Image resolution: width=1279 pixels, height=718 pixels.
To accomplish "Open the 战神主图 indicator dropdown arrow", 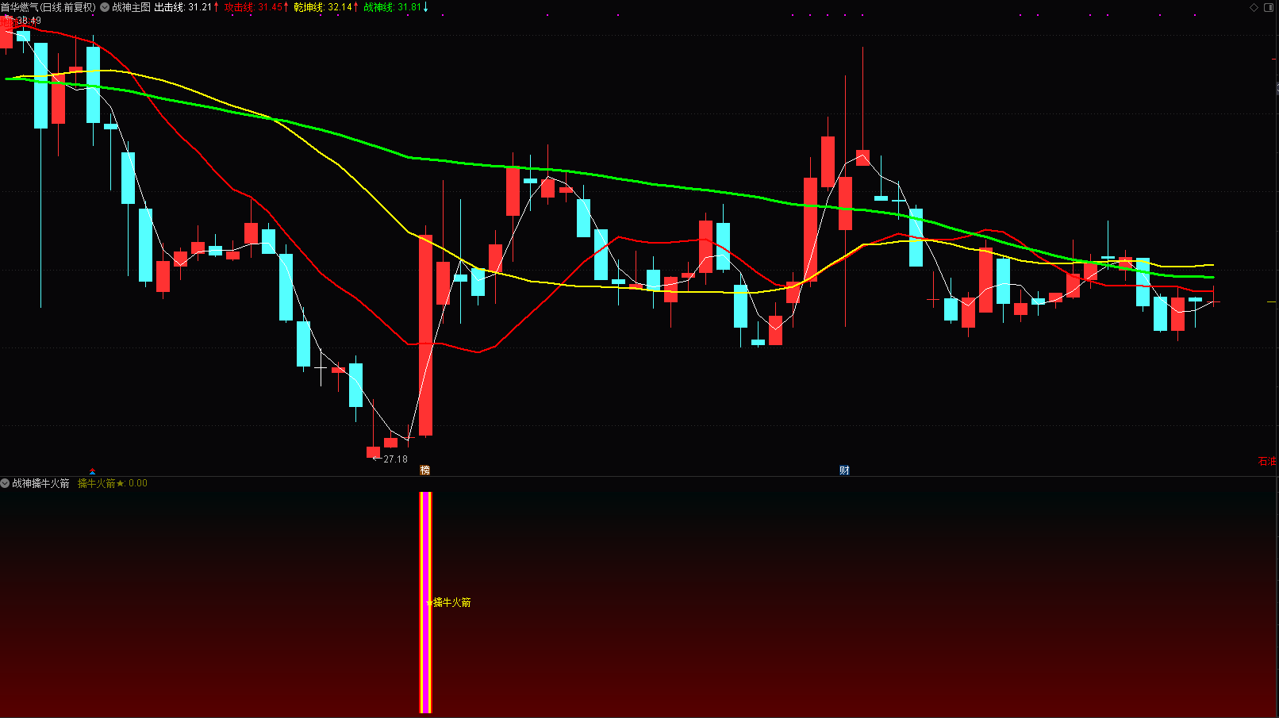I will 105,7.
